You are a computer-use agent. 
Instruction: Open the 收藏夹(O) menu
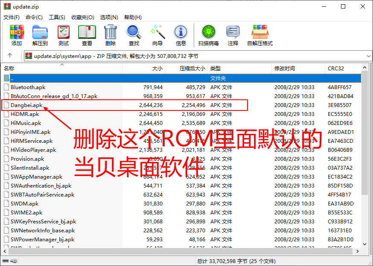tap(82, 17)
